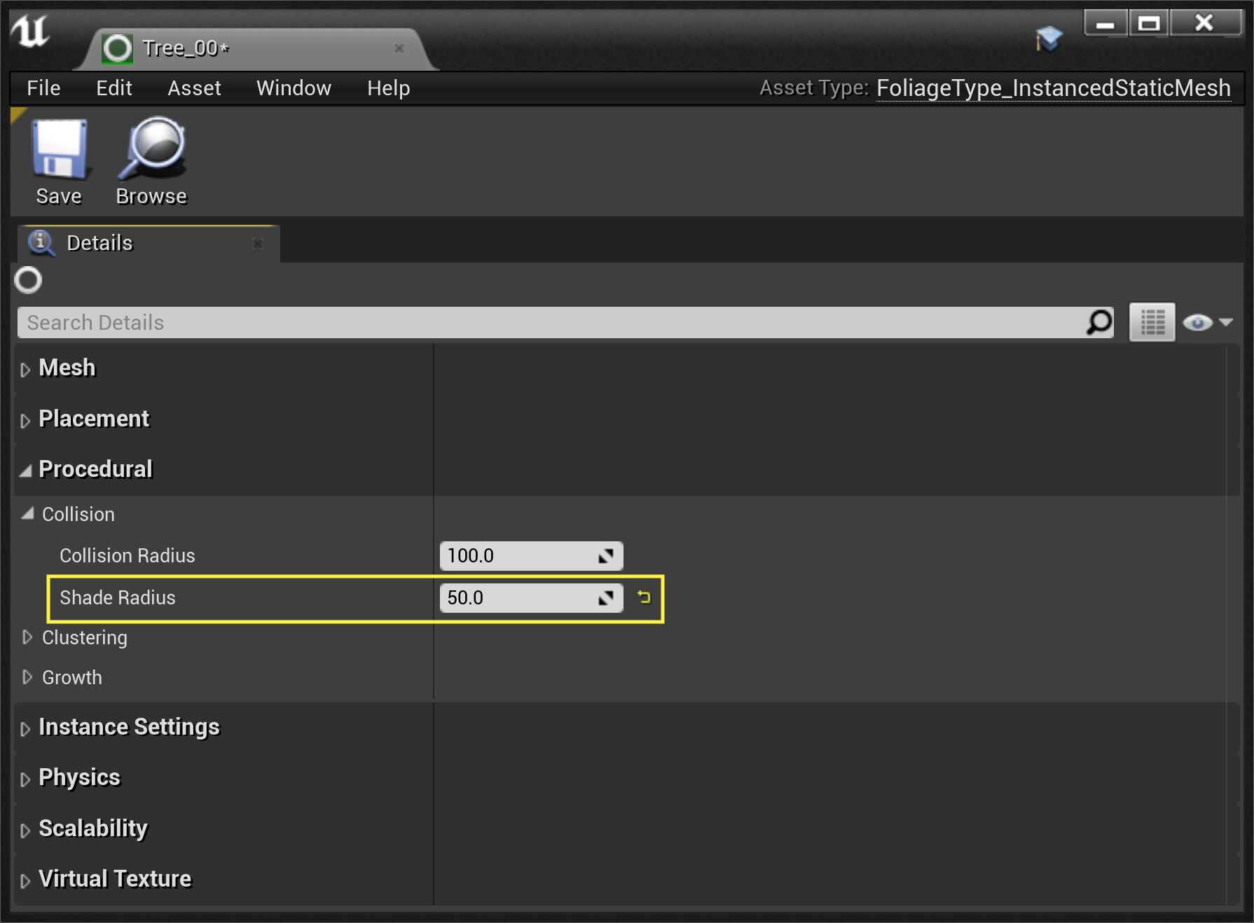Click the search magnifier in Details
This screenshot has height=923, width=1254.
point(1099,323)
